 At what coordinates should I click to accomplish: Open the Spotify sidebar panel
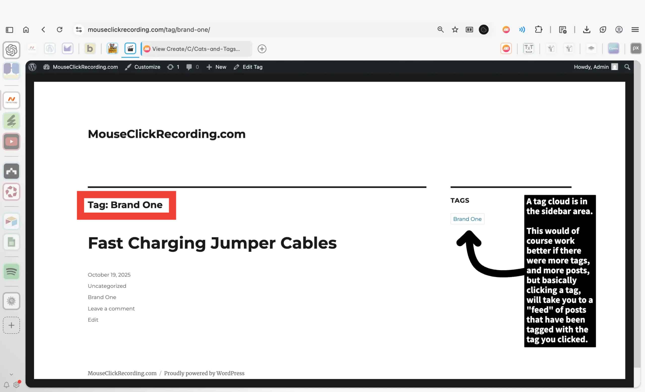[11, 271]
